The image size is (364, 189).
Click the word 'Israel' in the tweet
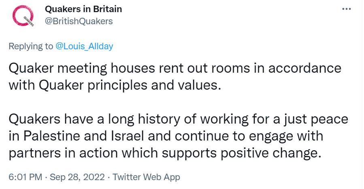tap(128, 136)
